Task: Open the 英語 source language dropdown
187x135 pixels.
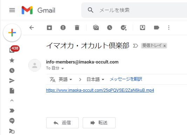Action: (x=65, y=80)
